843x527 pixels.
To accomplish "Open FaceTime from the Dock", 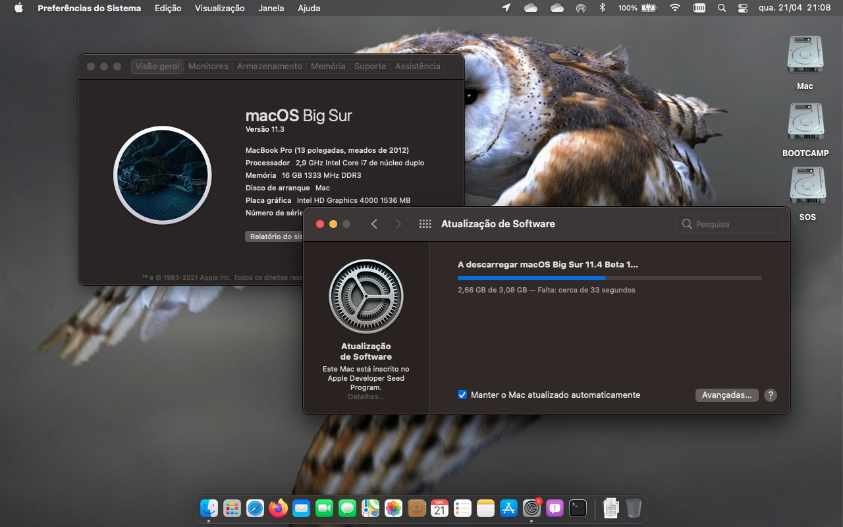I will click(x=324, y=508).
